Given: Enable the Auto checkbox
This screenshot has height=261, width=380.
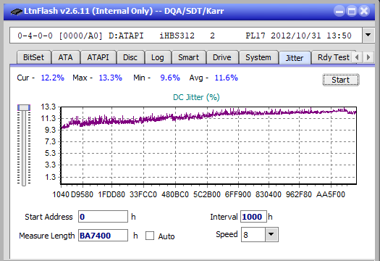Looking at the screenshot, I should tap(150, 236).
